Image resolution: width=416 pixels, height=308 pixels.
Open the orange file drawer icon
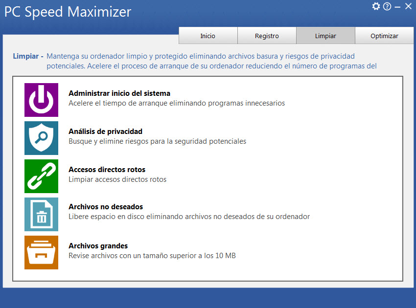(x=41, y=253)
